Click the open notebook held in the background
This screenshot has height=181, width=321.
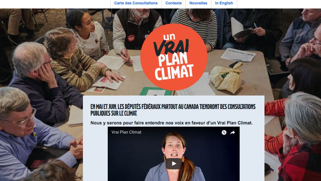click(242, 29)
